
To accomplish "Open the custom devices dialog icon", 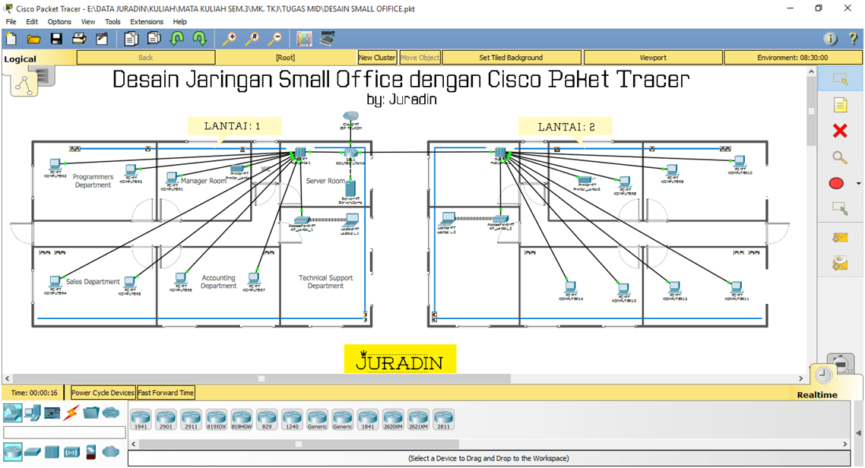I will coord(327,39).
